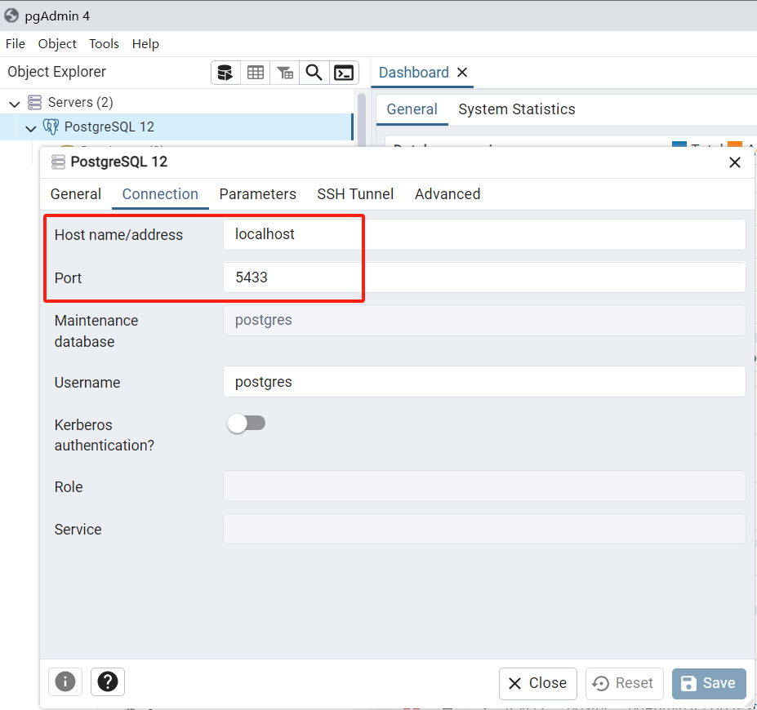Collapse the PostgreSQL 12 tree node
Screen dimensions: 757x710
31,128
